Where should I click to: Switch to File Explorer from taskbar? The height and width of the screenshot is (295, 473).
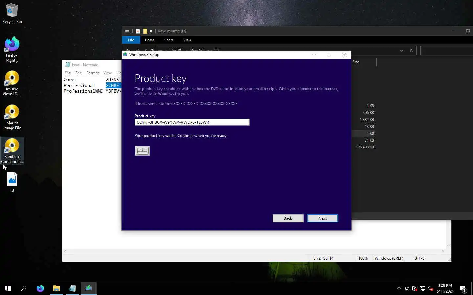56,288
